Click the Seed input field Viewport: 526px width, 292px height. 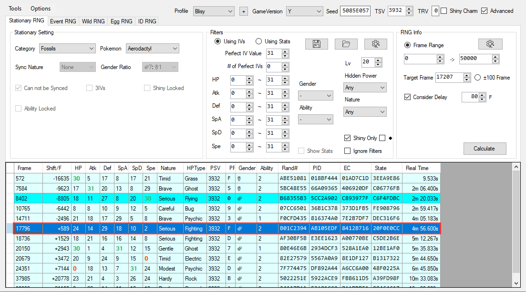(x=355, y=11)
